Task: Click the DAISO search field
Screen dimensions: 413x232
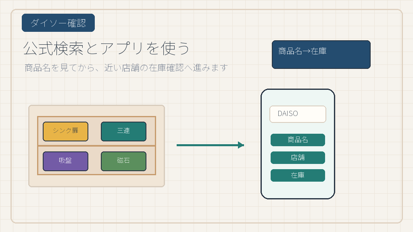Action: (298, 114)
